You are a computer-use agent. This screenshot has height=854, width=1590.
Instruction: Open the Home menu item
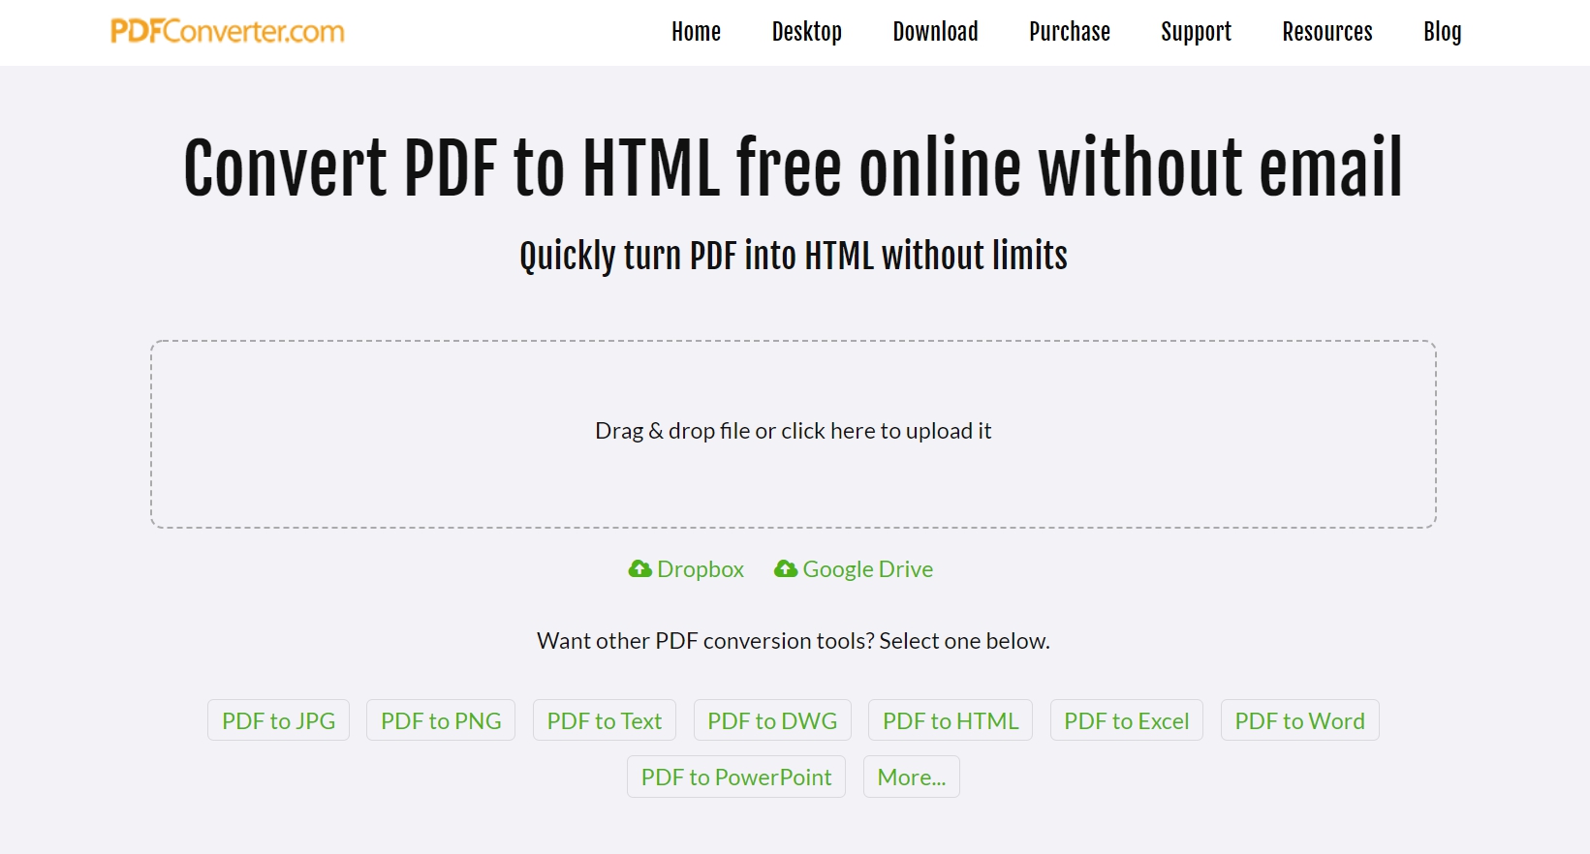696,32
